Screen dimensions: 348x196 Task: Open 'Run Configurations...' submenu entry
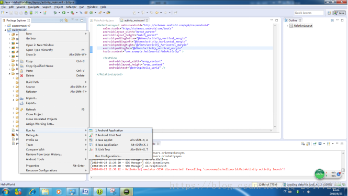pos(120,156)
